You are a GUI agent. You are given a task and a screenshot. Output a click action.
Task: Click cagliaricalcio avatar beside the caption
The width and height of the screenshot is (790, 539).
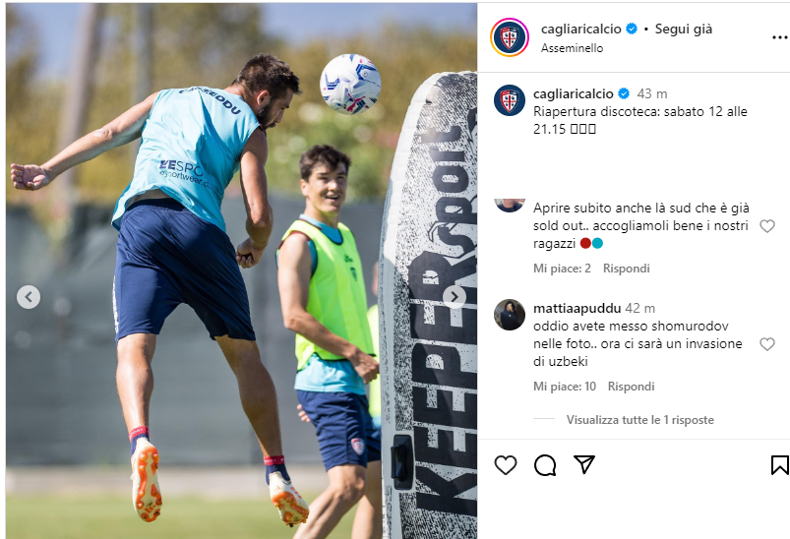pos(510,100)
